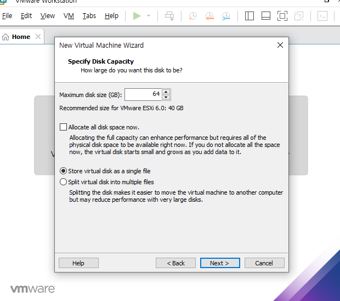Image resolution: width=340 pixels, height=301 pixels.
Task: Click Send Ctrl+Alt+Del toolbar icon
Action: coord(169,16)
